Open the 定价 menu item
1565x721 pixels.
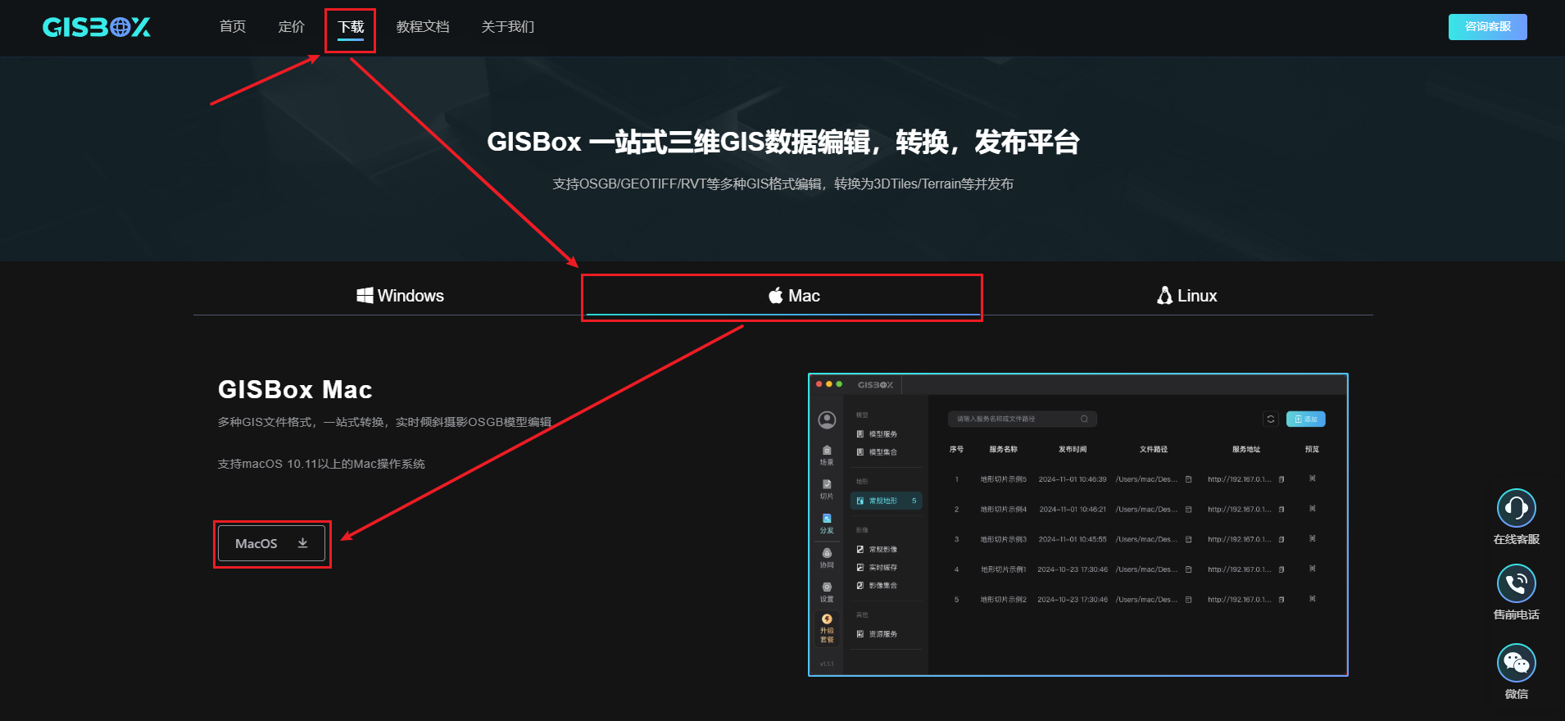coord(292,27)
